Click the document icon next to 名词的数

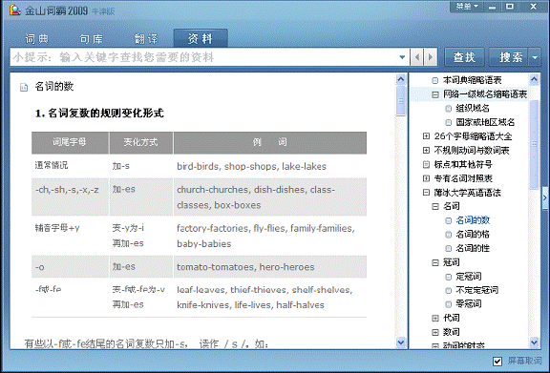coord(24,88)
